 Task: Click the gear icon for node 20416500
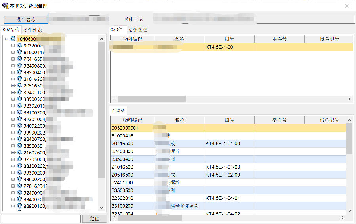pos(19,59)
